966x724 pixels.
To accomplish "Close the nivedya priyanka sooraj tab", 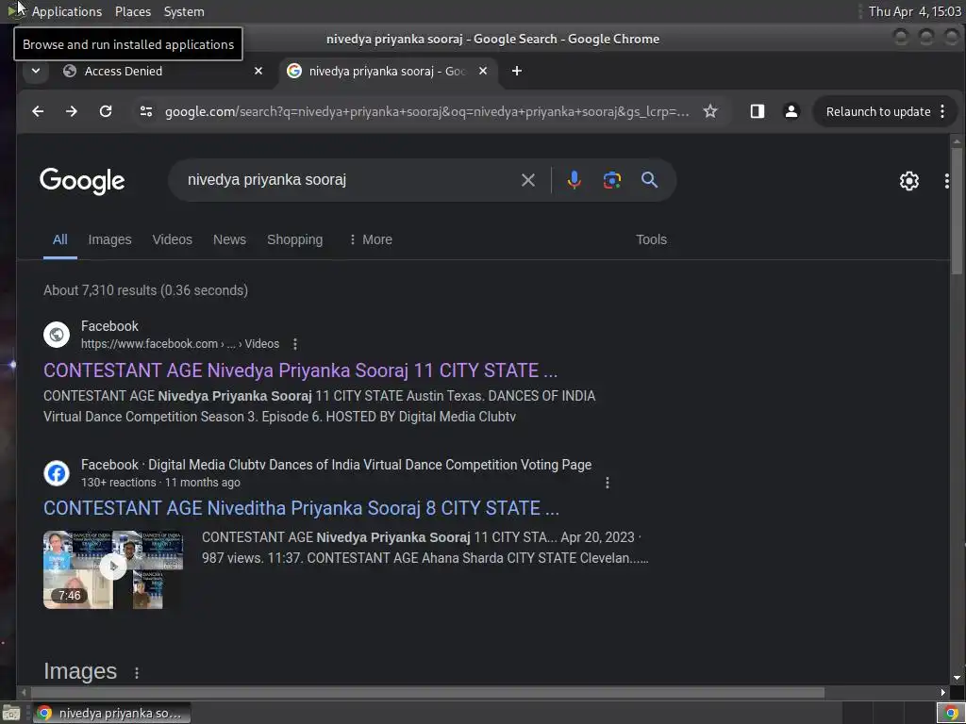I will pyautogui.click(x=483, y=71).
